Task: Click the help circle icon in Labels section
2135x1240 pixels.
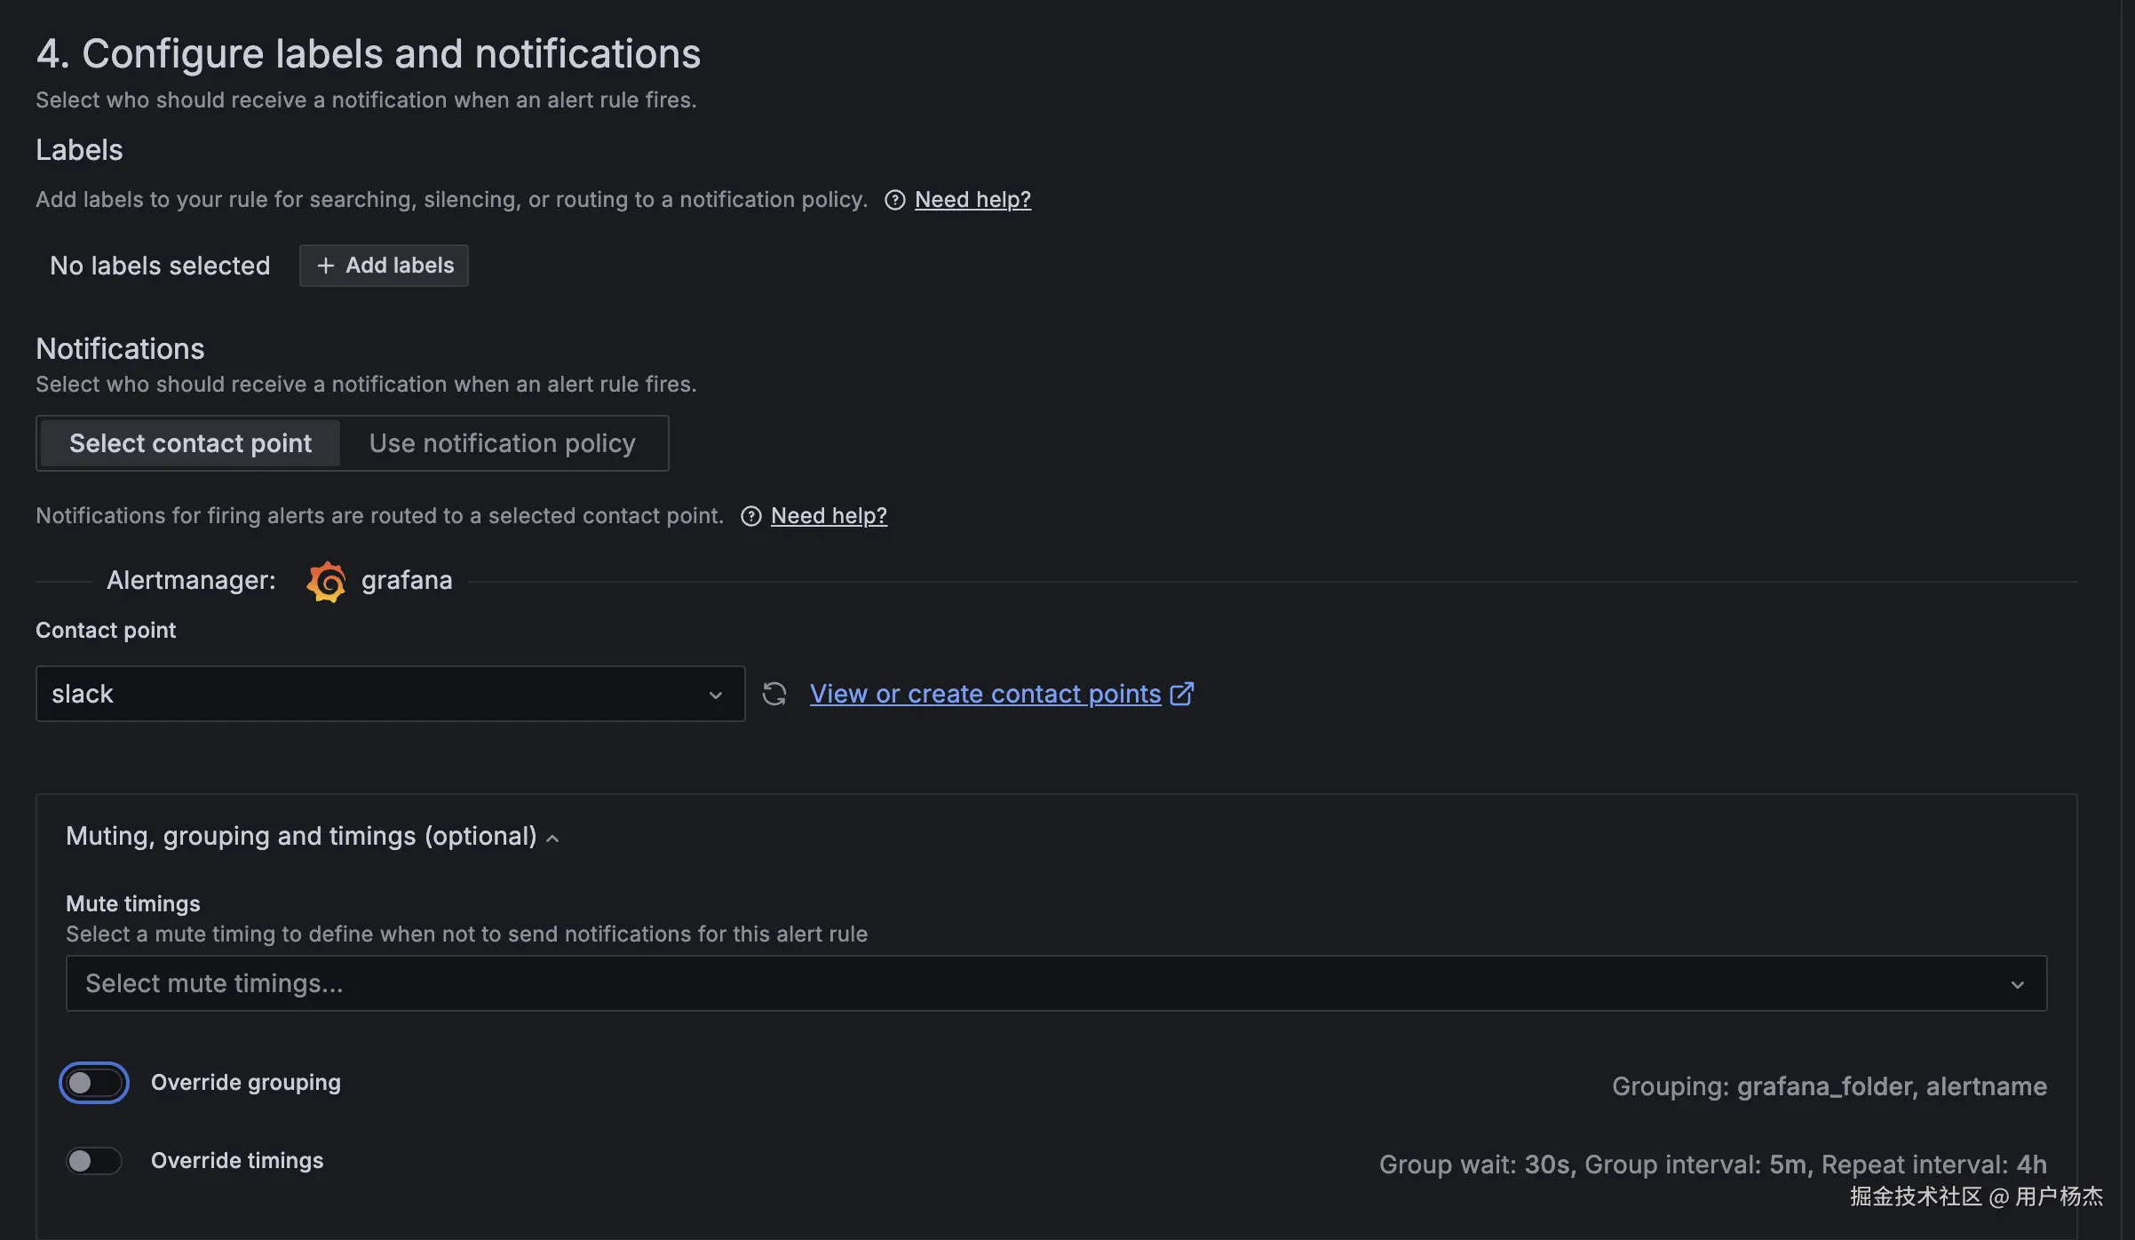Action: pos(894,200)
